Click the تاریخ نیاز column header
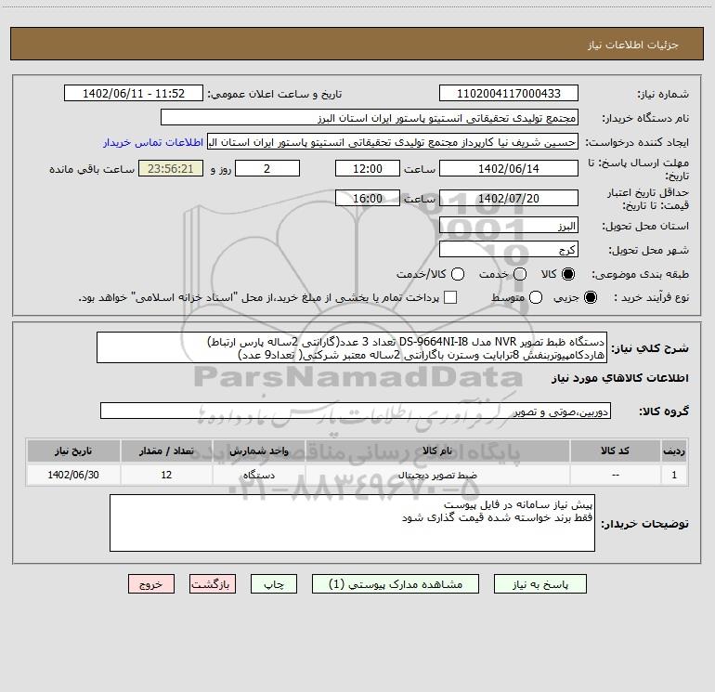Viewport: 715px width, 692px height. (x=73, y=451)
